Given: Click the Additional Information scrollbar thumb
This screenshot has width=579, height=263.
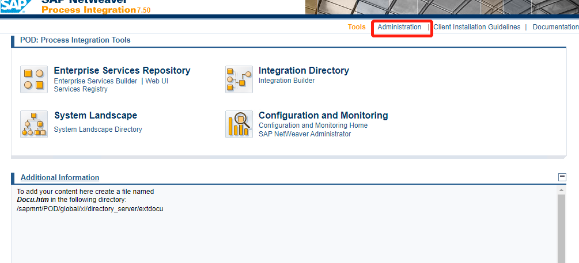Looking at the screenshot, I should point(561,228).
